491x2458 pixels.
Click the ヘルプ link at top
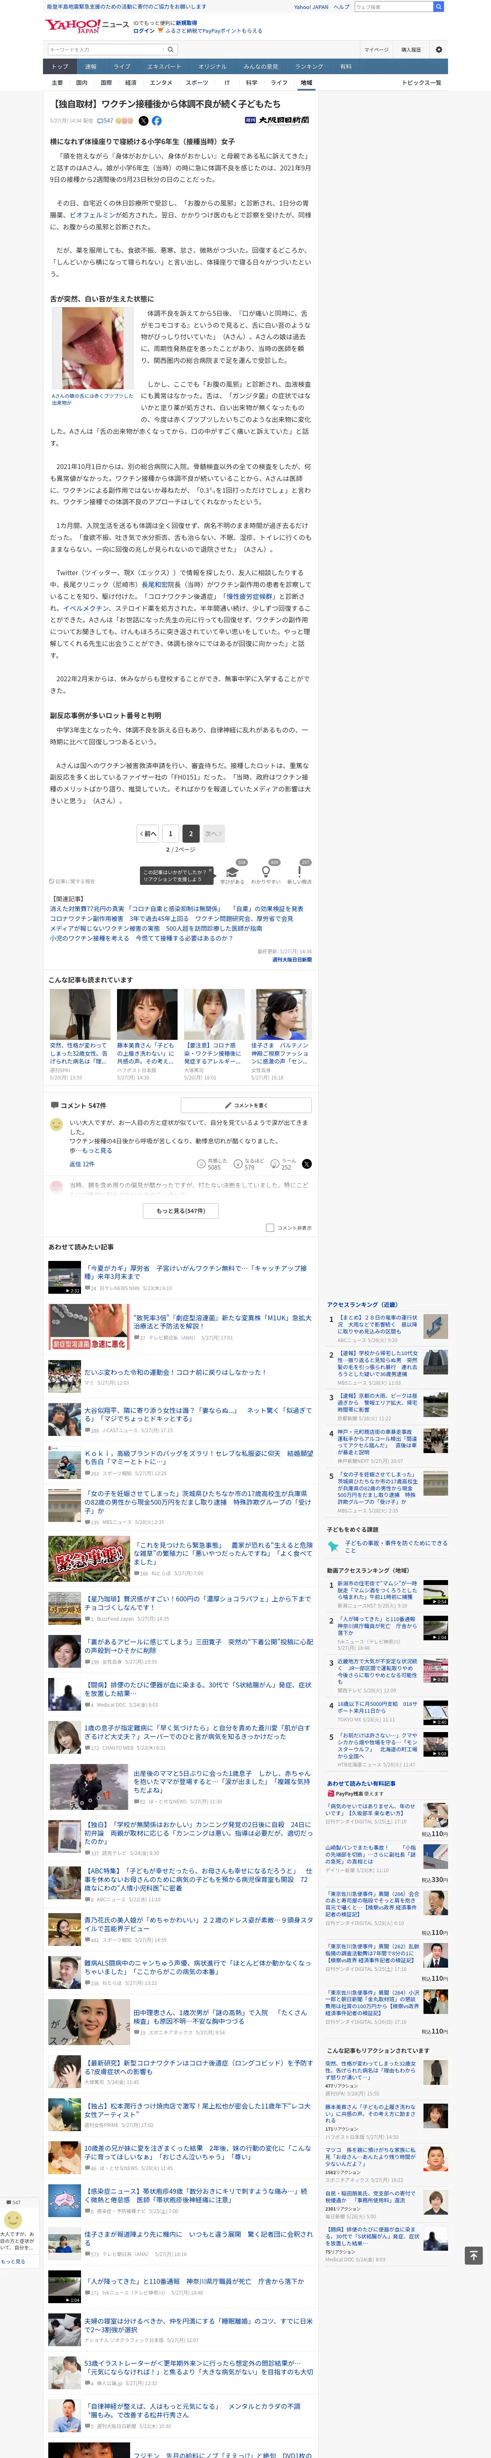pos(341,7)
